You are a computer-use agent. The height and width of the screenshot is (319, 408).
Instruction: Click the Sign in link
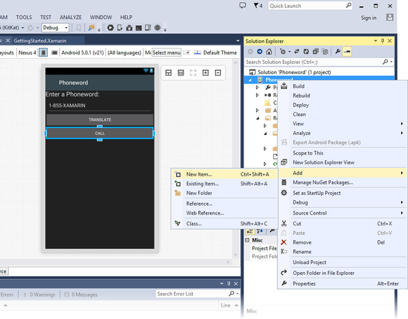[368, 18]
